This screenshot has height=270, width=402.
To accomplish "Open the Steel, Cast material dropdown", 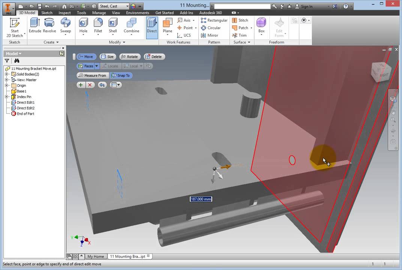I will (x=127, y=6).
